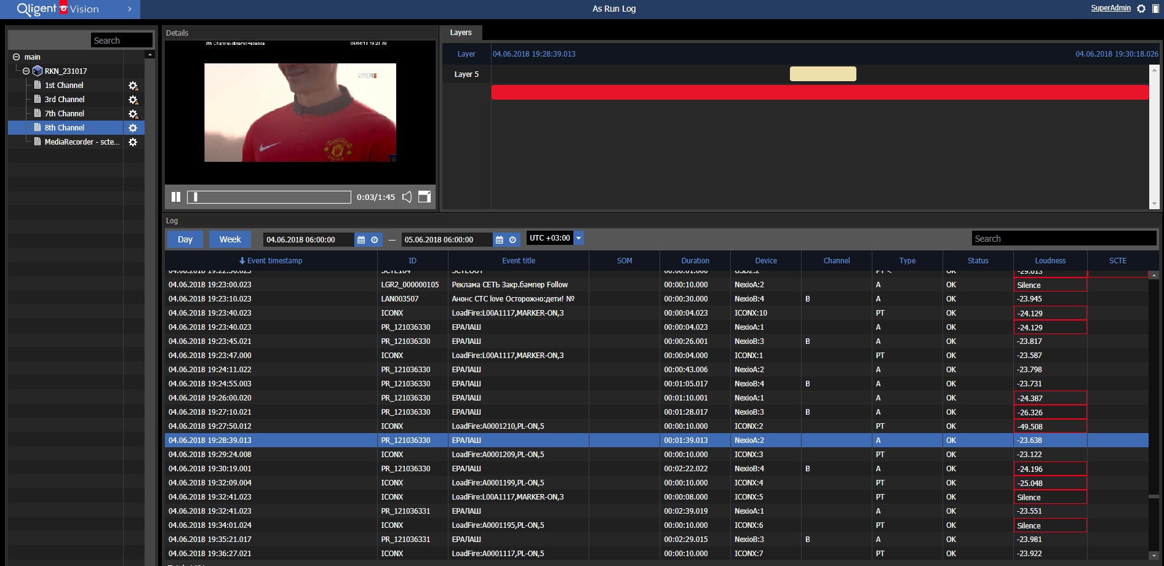Viewport: 1164px width, 566px height.
Task: Collapse the main tree node
Action: tap(17, 57)
